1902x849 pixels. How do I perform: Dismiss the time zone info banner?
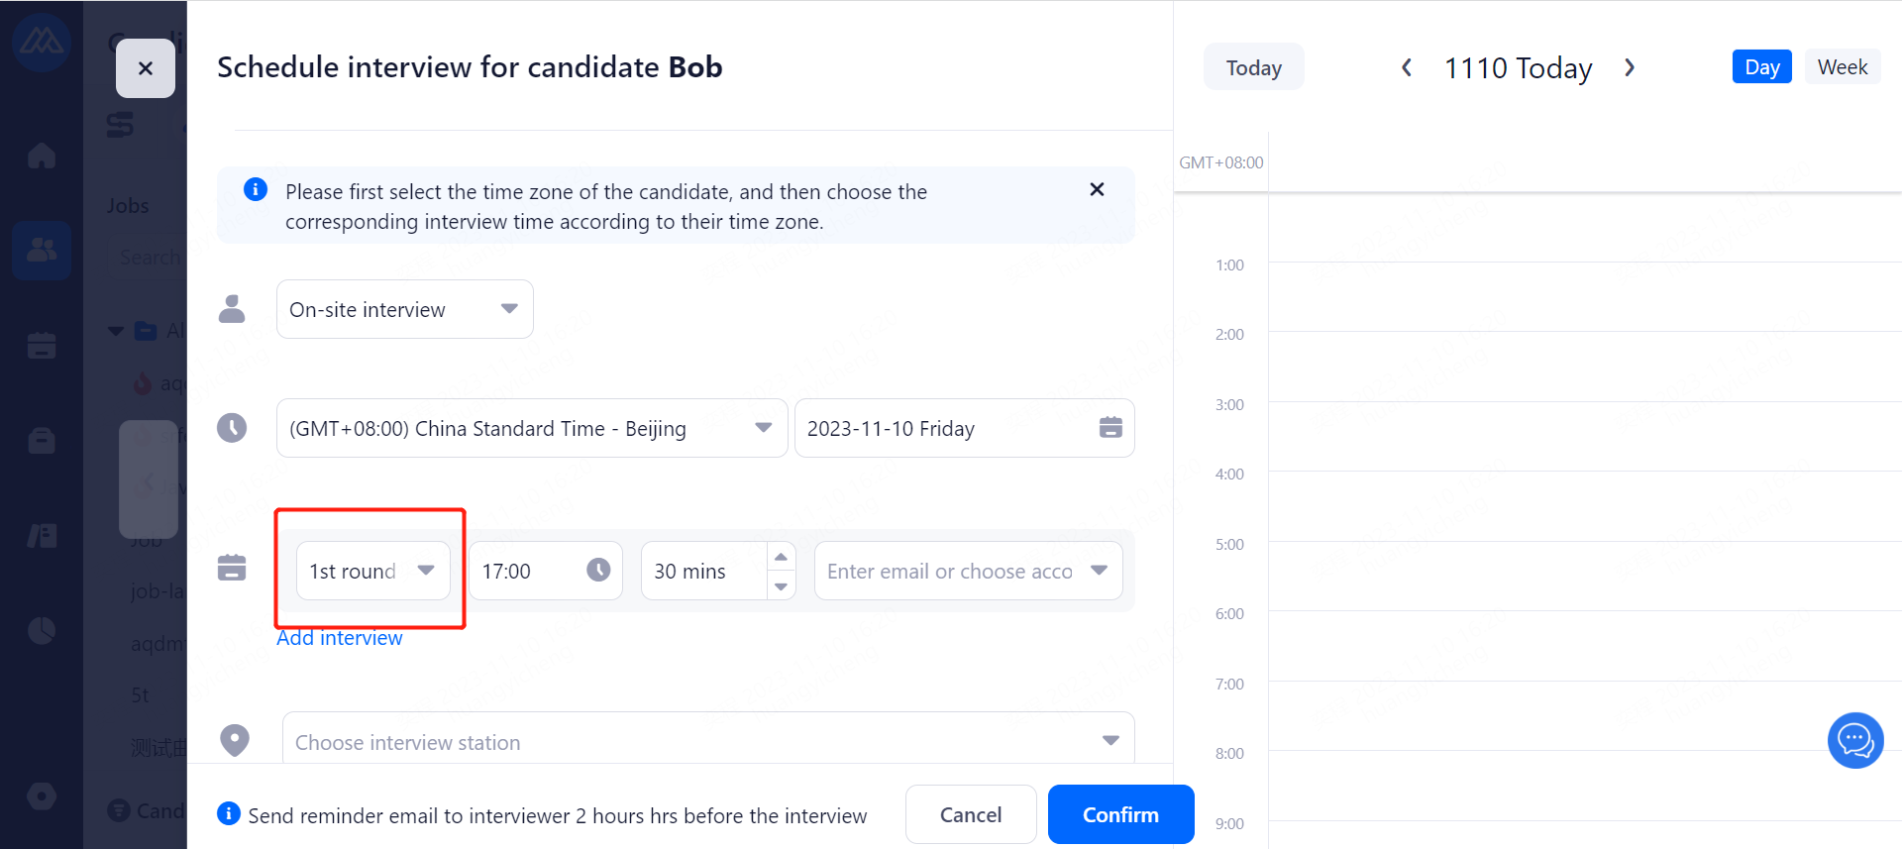(x=1097, y=189)
